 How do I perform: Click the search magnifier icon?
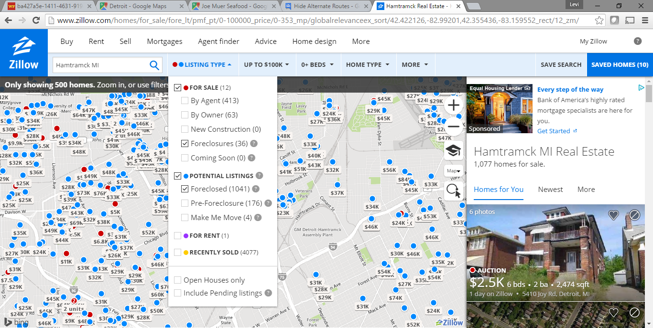click(x=154, y=65)
